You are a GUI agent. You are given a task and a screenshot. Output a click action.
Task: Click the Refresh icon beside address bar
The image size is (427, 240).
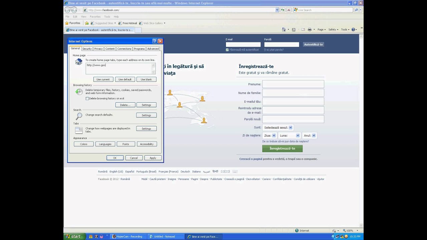283,10
